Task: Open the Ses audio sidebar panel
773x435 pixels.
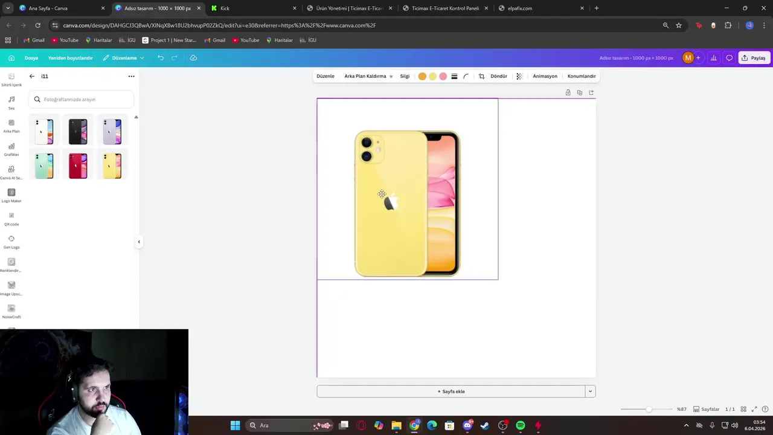Action: [11, 102]
